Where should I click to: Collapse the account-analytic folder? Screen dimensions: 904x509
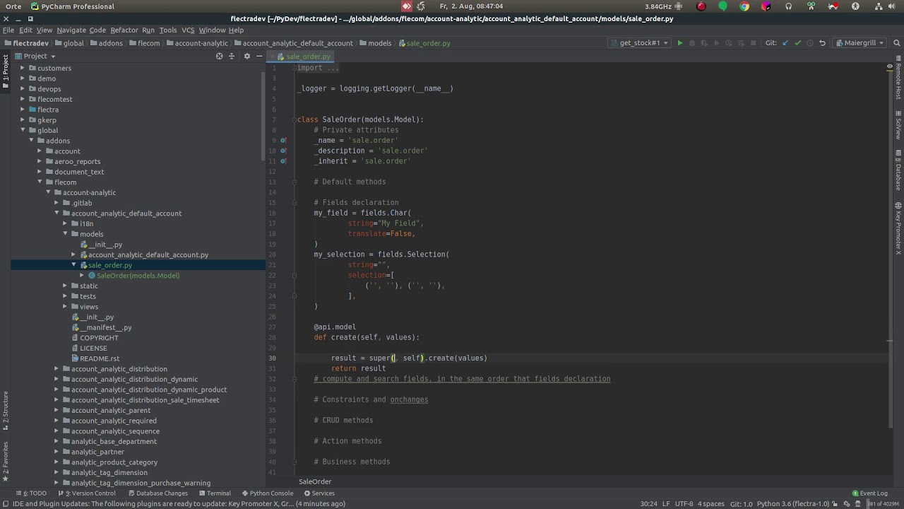click(48, 192)
